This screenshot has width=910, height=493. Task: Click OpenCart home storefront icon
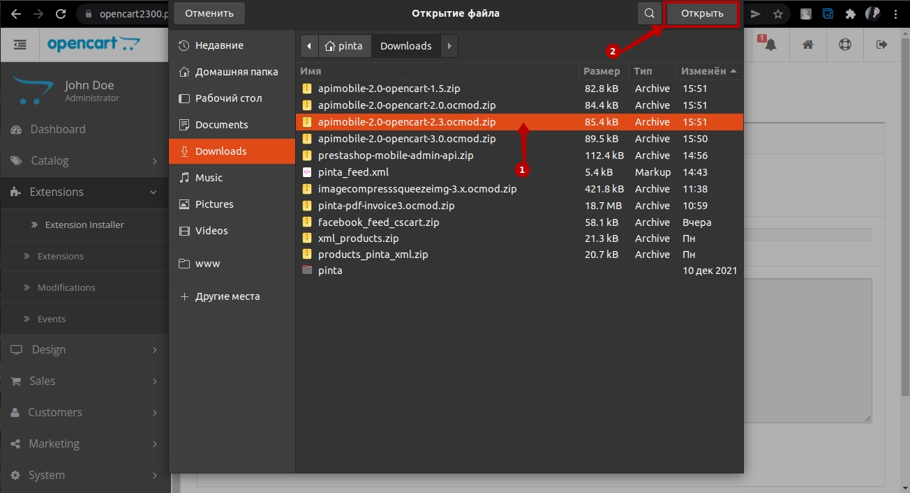807,45
